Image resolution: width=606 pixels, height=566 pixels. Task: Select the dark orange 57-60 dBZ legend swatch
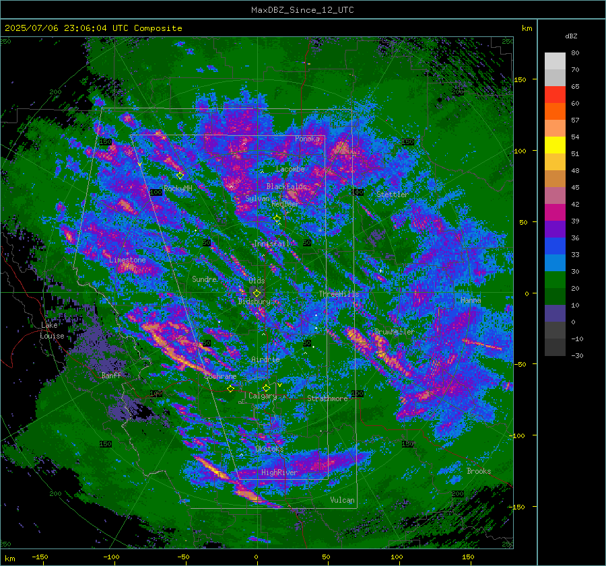pos(555,112)
